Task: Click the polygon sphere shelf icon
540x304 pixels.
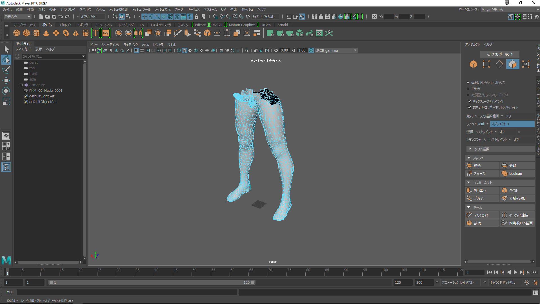Action: 17,33
